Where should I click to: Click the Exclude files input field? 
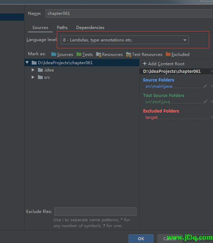(95, 212)
